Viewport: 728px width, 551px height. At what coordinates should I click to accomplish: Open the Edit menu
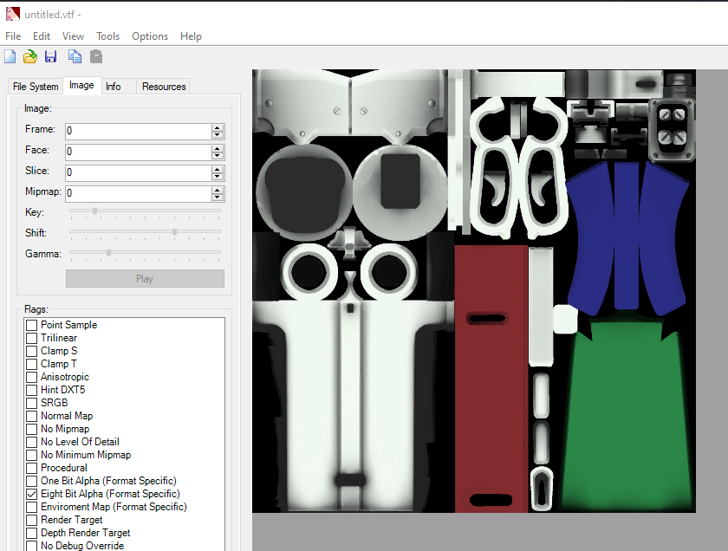point(42,36)
